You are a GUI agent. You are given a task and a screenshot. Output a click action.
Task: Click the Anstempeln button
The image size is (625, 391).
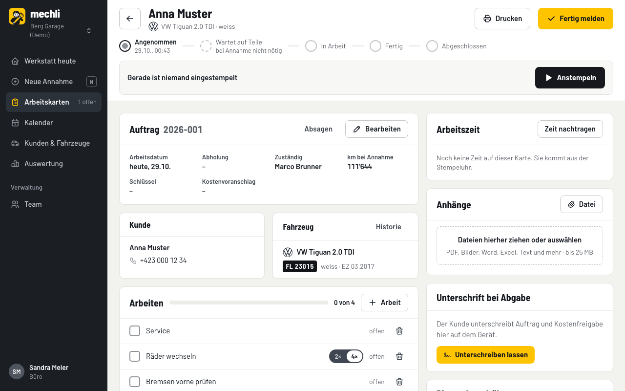(x=570, y=78)
